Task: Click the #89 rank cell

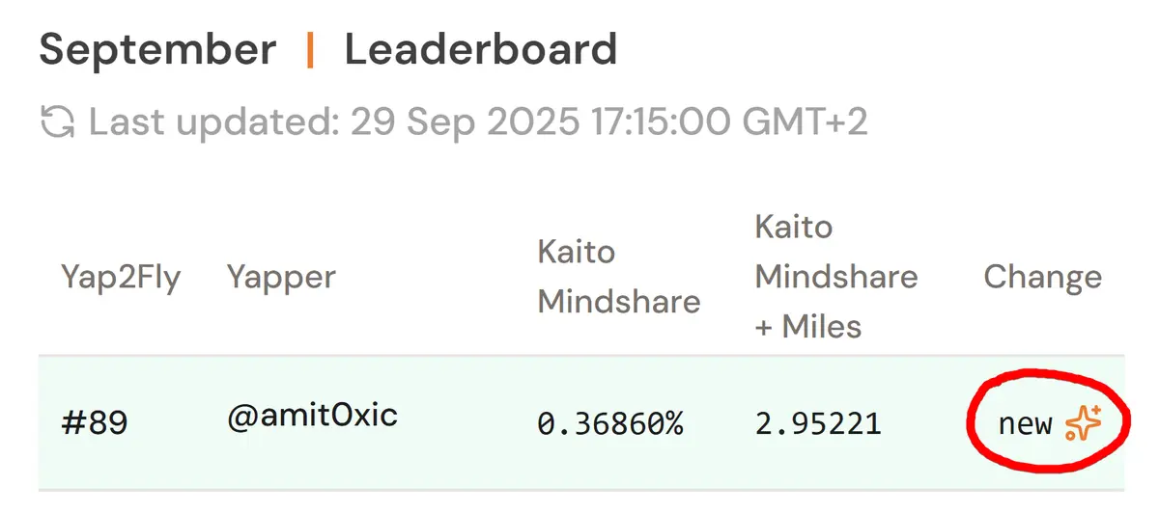Action: point(95,423)
